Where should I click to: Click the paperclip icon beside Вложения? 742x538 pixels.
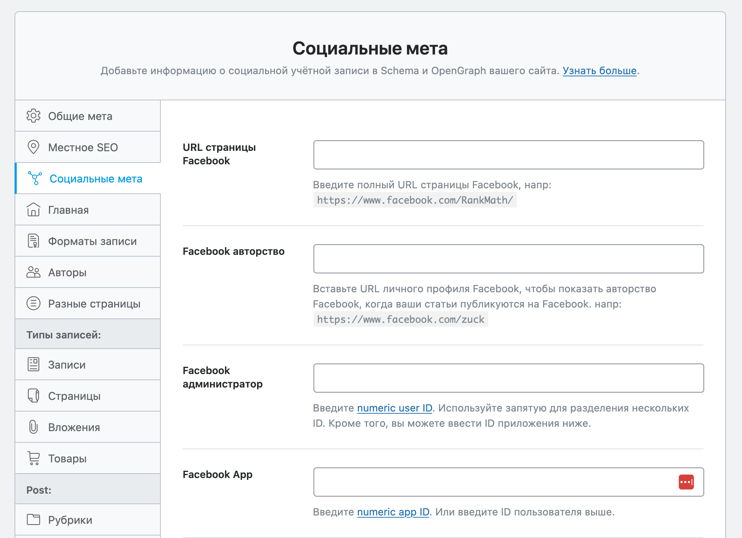tap(33, 427)
